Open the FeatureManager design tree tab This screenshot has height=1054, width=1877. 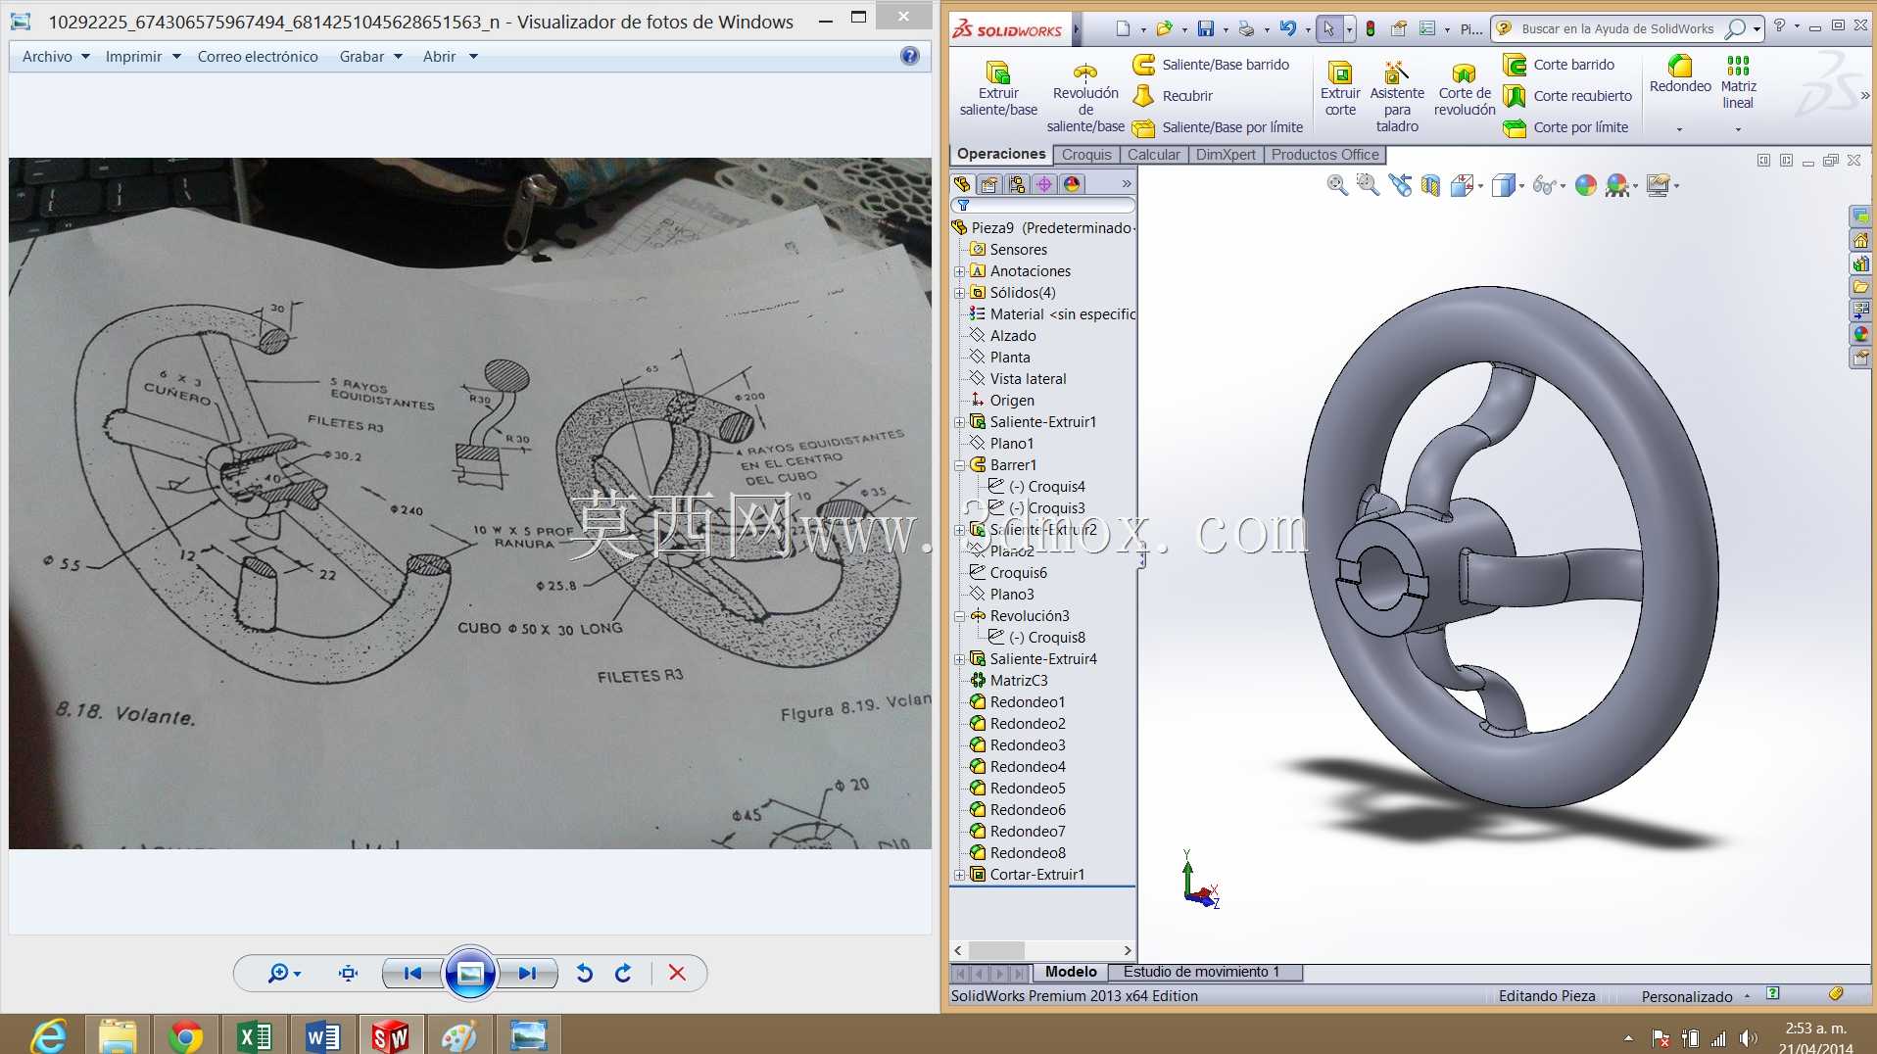pyautogui.click(x=962, y=184)
